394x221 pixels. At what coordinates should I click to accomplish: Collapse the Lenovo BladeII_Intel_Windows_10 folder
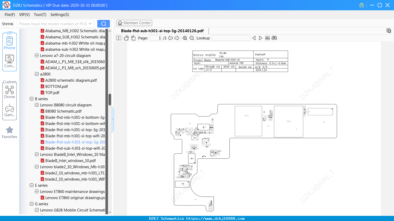37,155
